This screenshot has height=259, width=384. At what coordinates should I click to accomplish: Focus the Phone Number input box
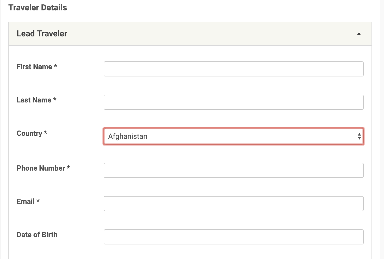coord(233,170)
